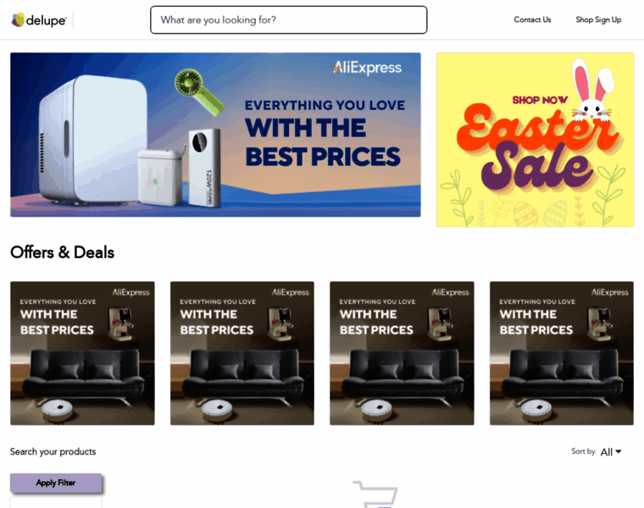This screenshot has width=644, height=508.
Task: Click the bunny illustration on Easter banner
Action: (592, 91)
